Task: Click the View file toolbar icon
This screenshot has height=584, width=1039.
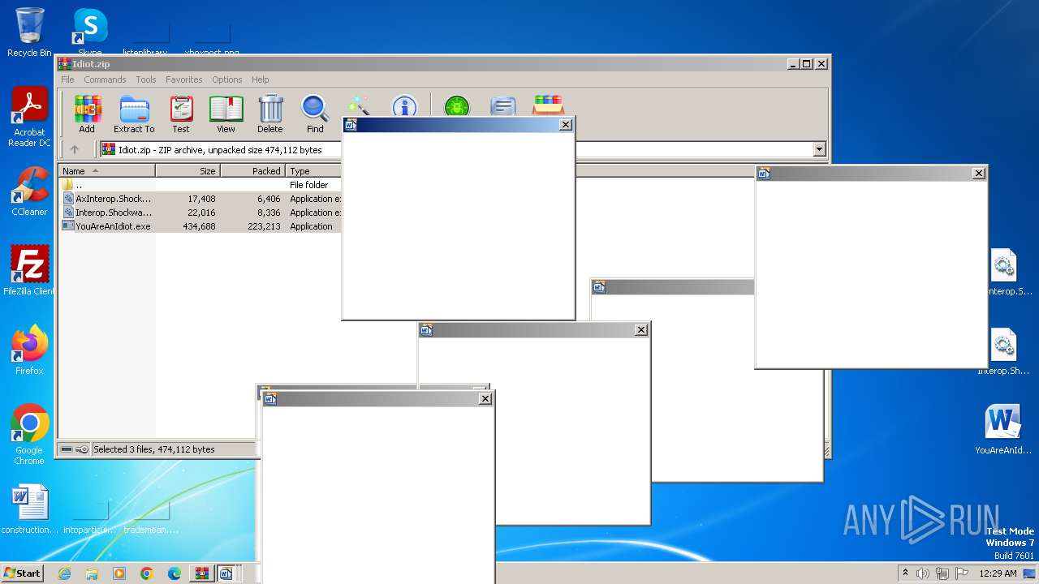Action: click(226, 114)
